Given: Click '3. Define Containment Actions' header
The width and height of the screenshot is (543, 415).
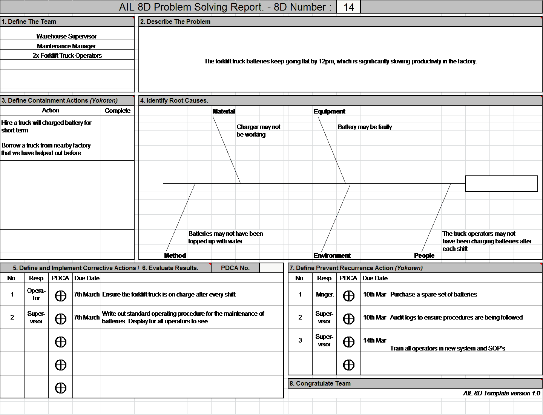Looking at the screenshot, I should click(x=67, y=100).
